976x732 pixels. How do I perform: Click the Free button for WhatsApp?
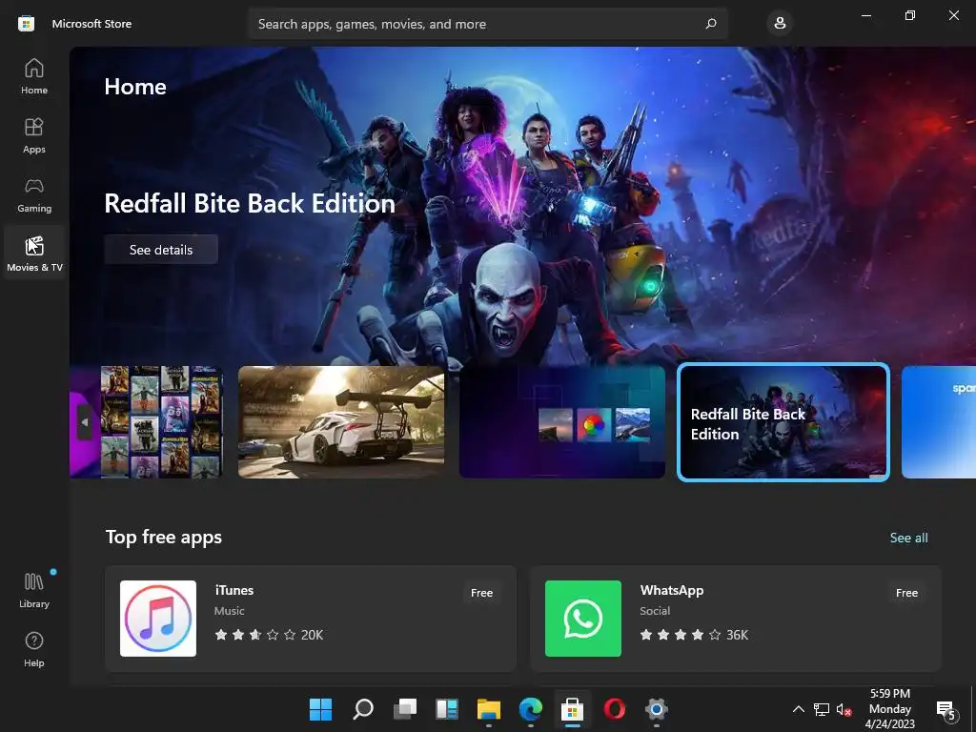pyautogui.click(x=907, y=593)
